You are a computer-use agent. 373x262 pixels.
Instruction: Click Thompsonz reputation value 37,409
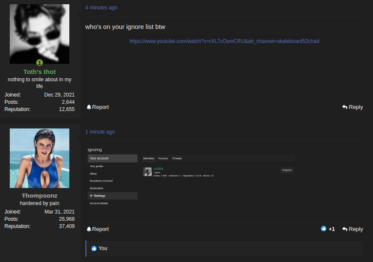[x=67, y=226]
